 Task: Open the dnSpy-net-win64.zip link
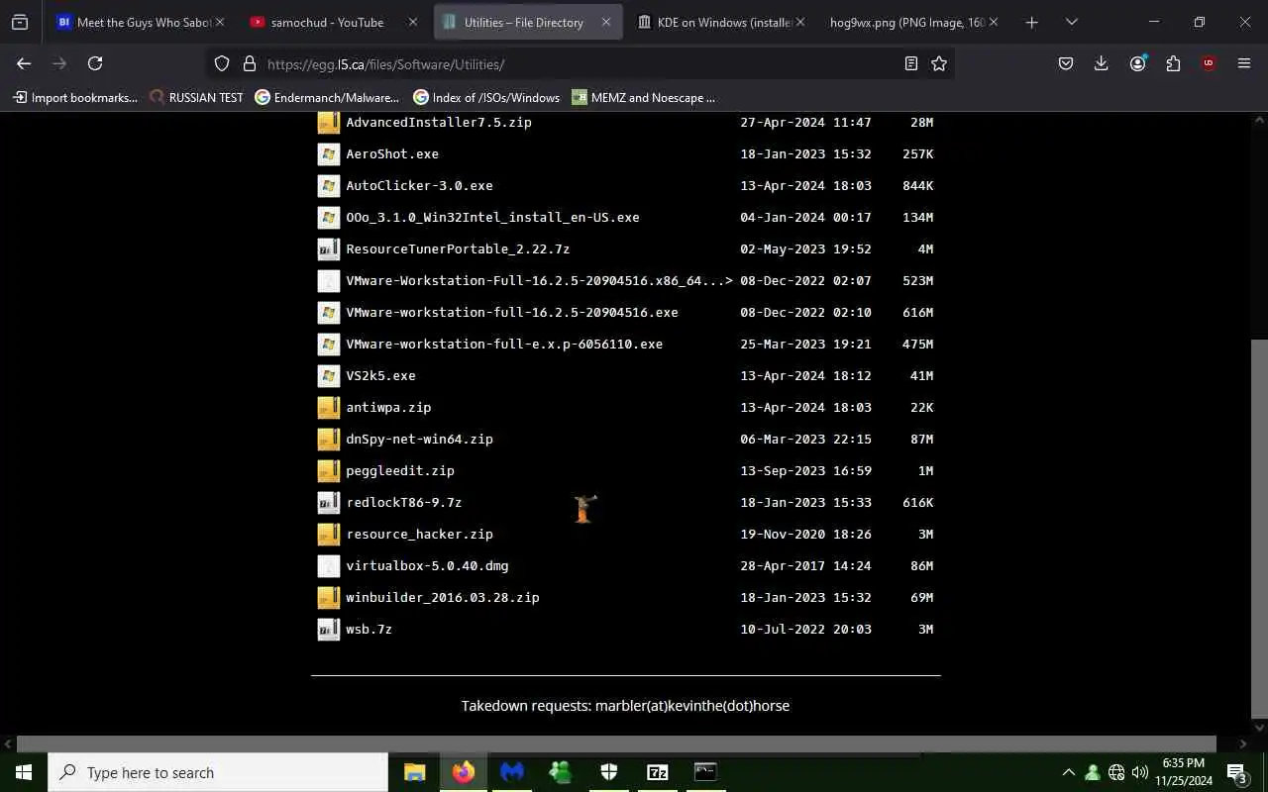pyautogui.click(x=419, y=440)
